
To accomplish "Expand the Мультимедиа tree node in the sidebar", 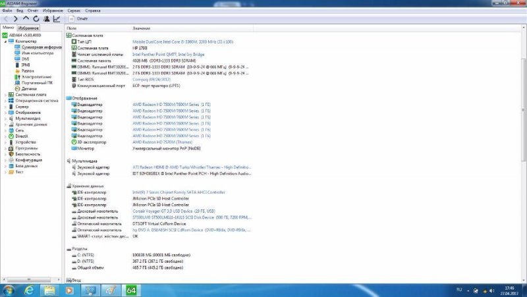I will (5, 119).
